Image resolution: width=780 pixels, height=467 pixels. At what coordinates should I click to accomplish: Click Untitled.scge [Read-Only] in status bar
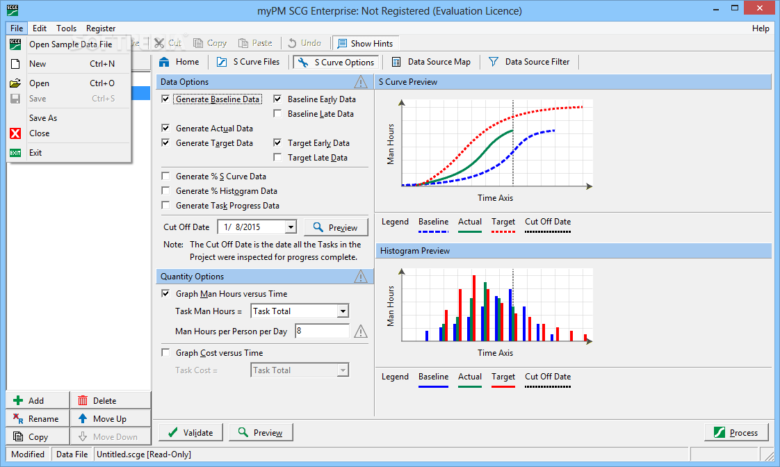click(144, 454)
